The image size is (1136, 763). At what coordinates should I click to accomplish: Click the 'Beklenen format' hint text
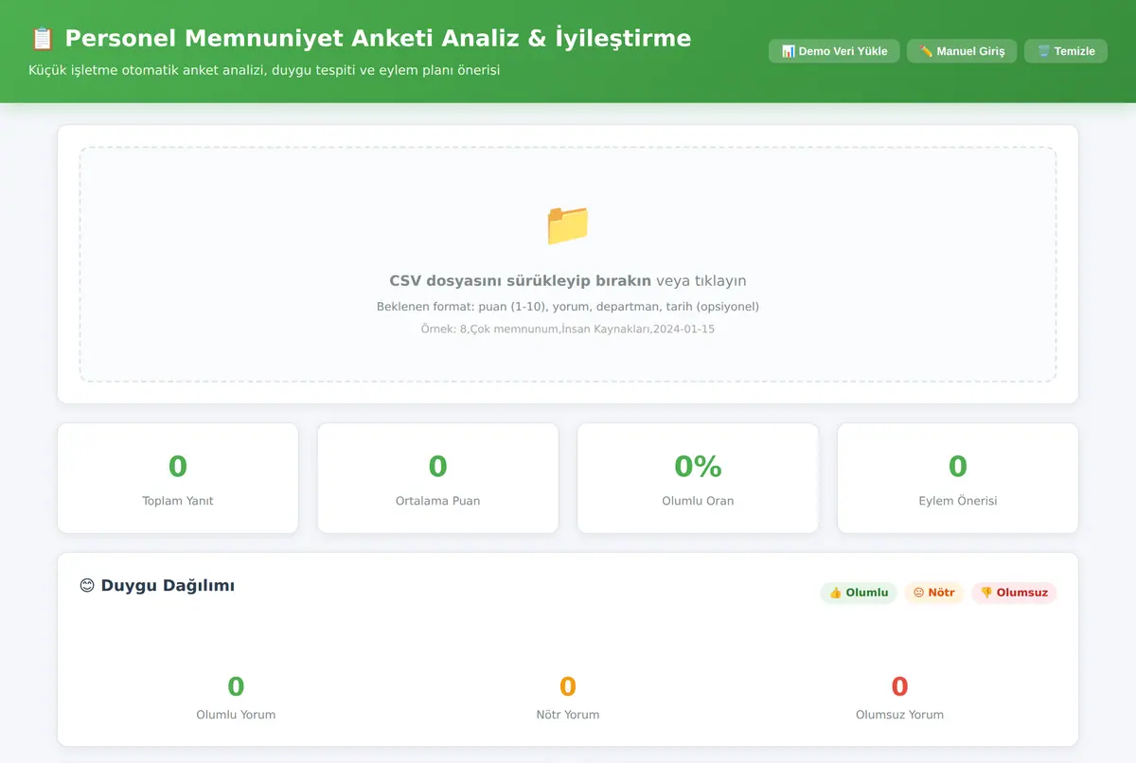568,307
